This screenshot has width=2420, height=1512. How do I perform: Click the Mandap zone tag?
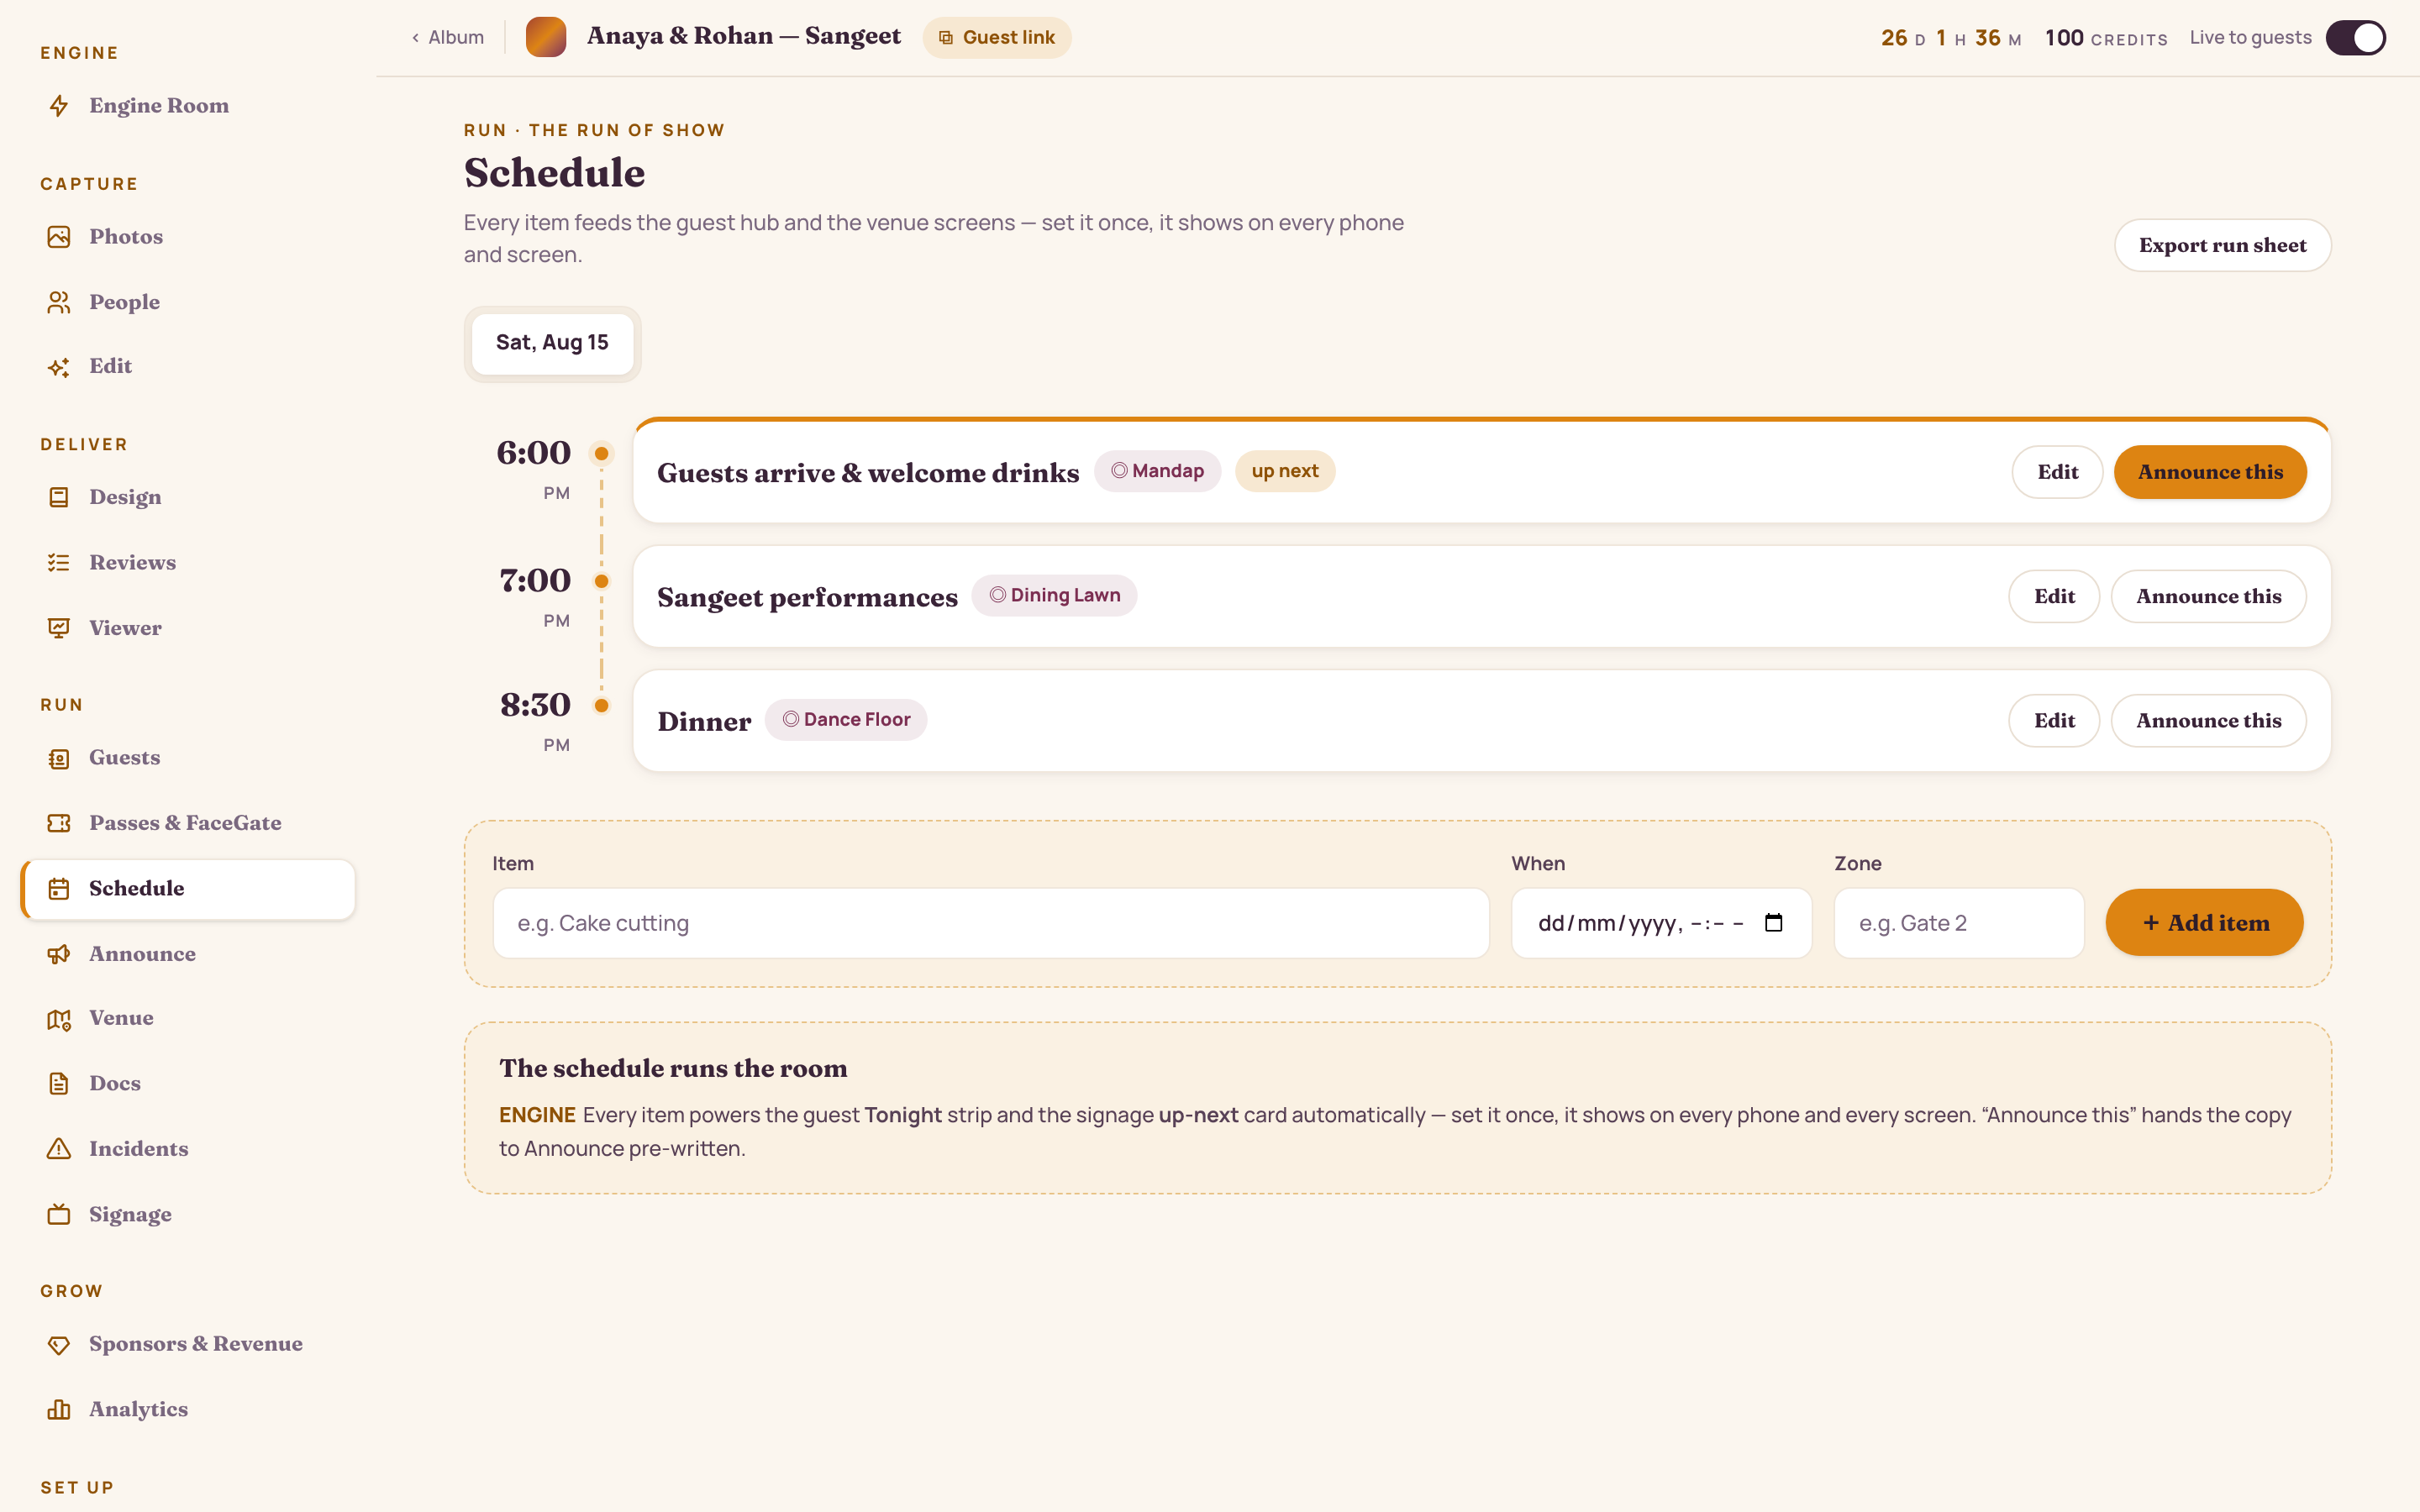1157,471
